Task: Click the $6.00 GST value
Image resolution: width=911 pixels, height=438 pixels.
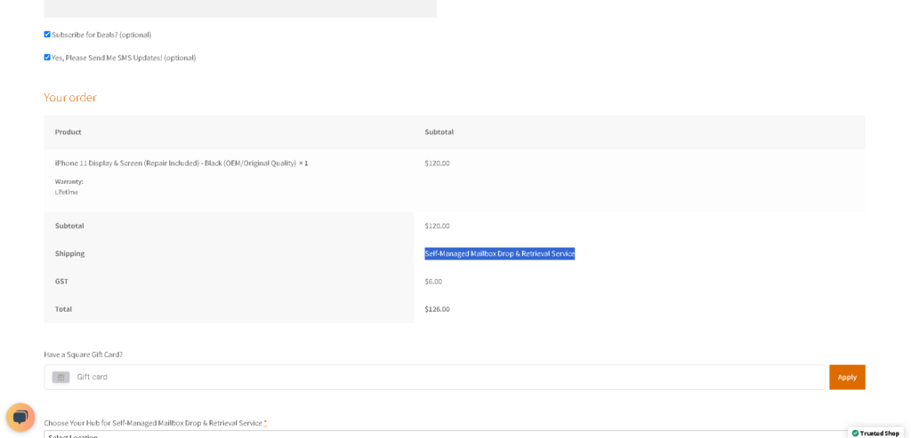Action: click(x=433, y=282)
